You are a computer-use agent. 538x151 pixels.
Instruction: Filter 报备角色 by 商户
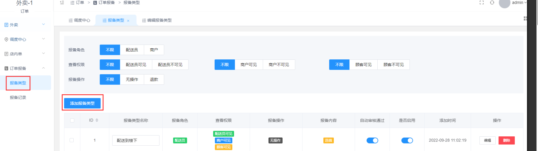154,50
